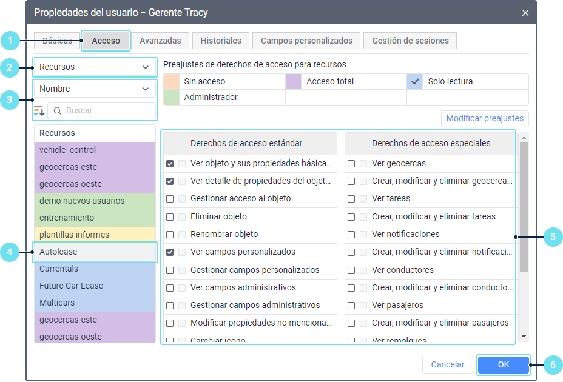The width and height of the screenshot is (563, 382).
Task: Check the Ver pasajeros checkbox
Action: pyautogui.click(x=351, y=306)
